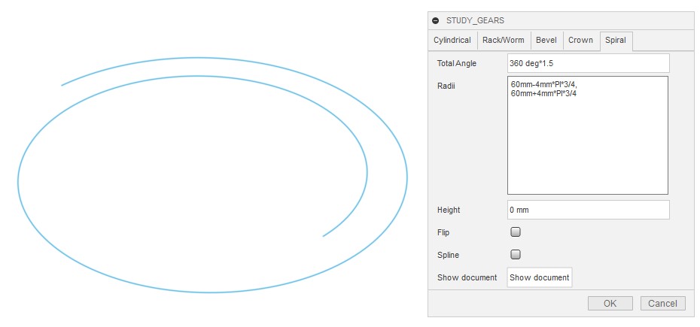Click the STUDY_GEARS title text
This screenshot has width=700, height=327.
click(476, 21)
